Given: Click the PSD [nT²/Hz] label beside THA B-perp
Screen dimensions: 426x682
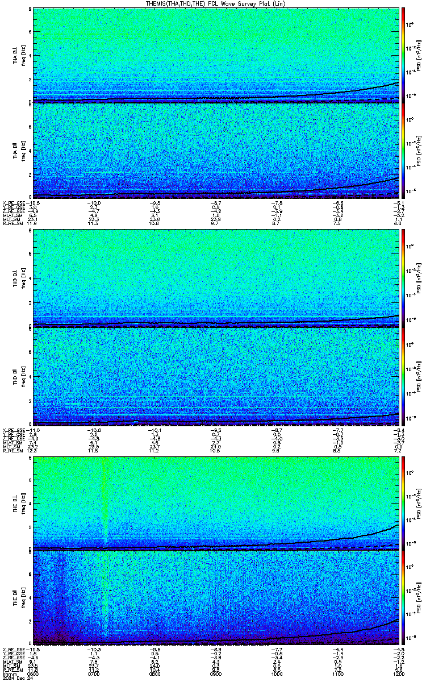Looking at the screenshot, I should [417, 55].
